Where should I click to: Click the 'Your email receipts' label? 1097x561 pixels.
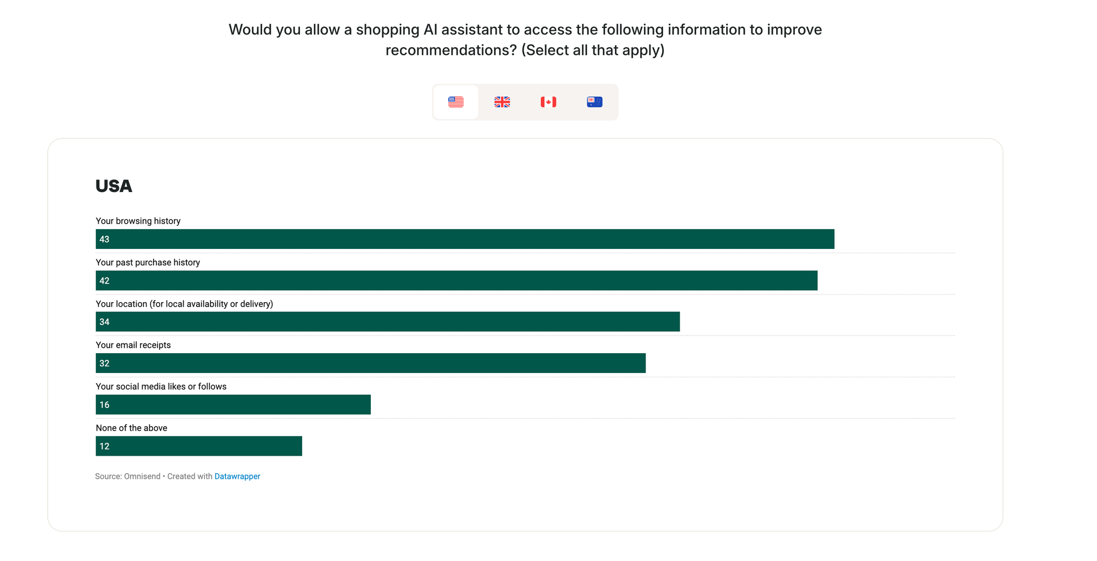[133, 345]
